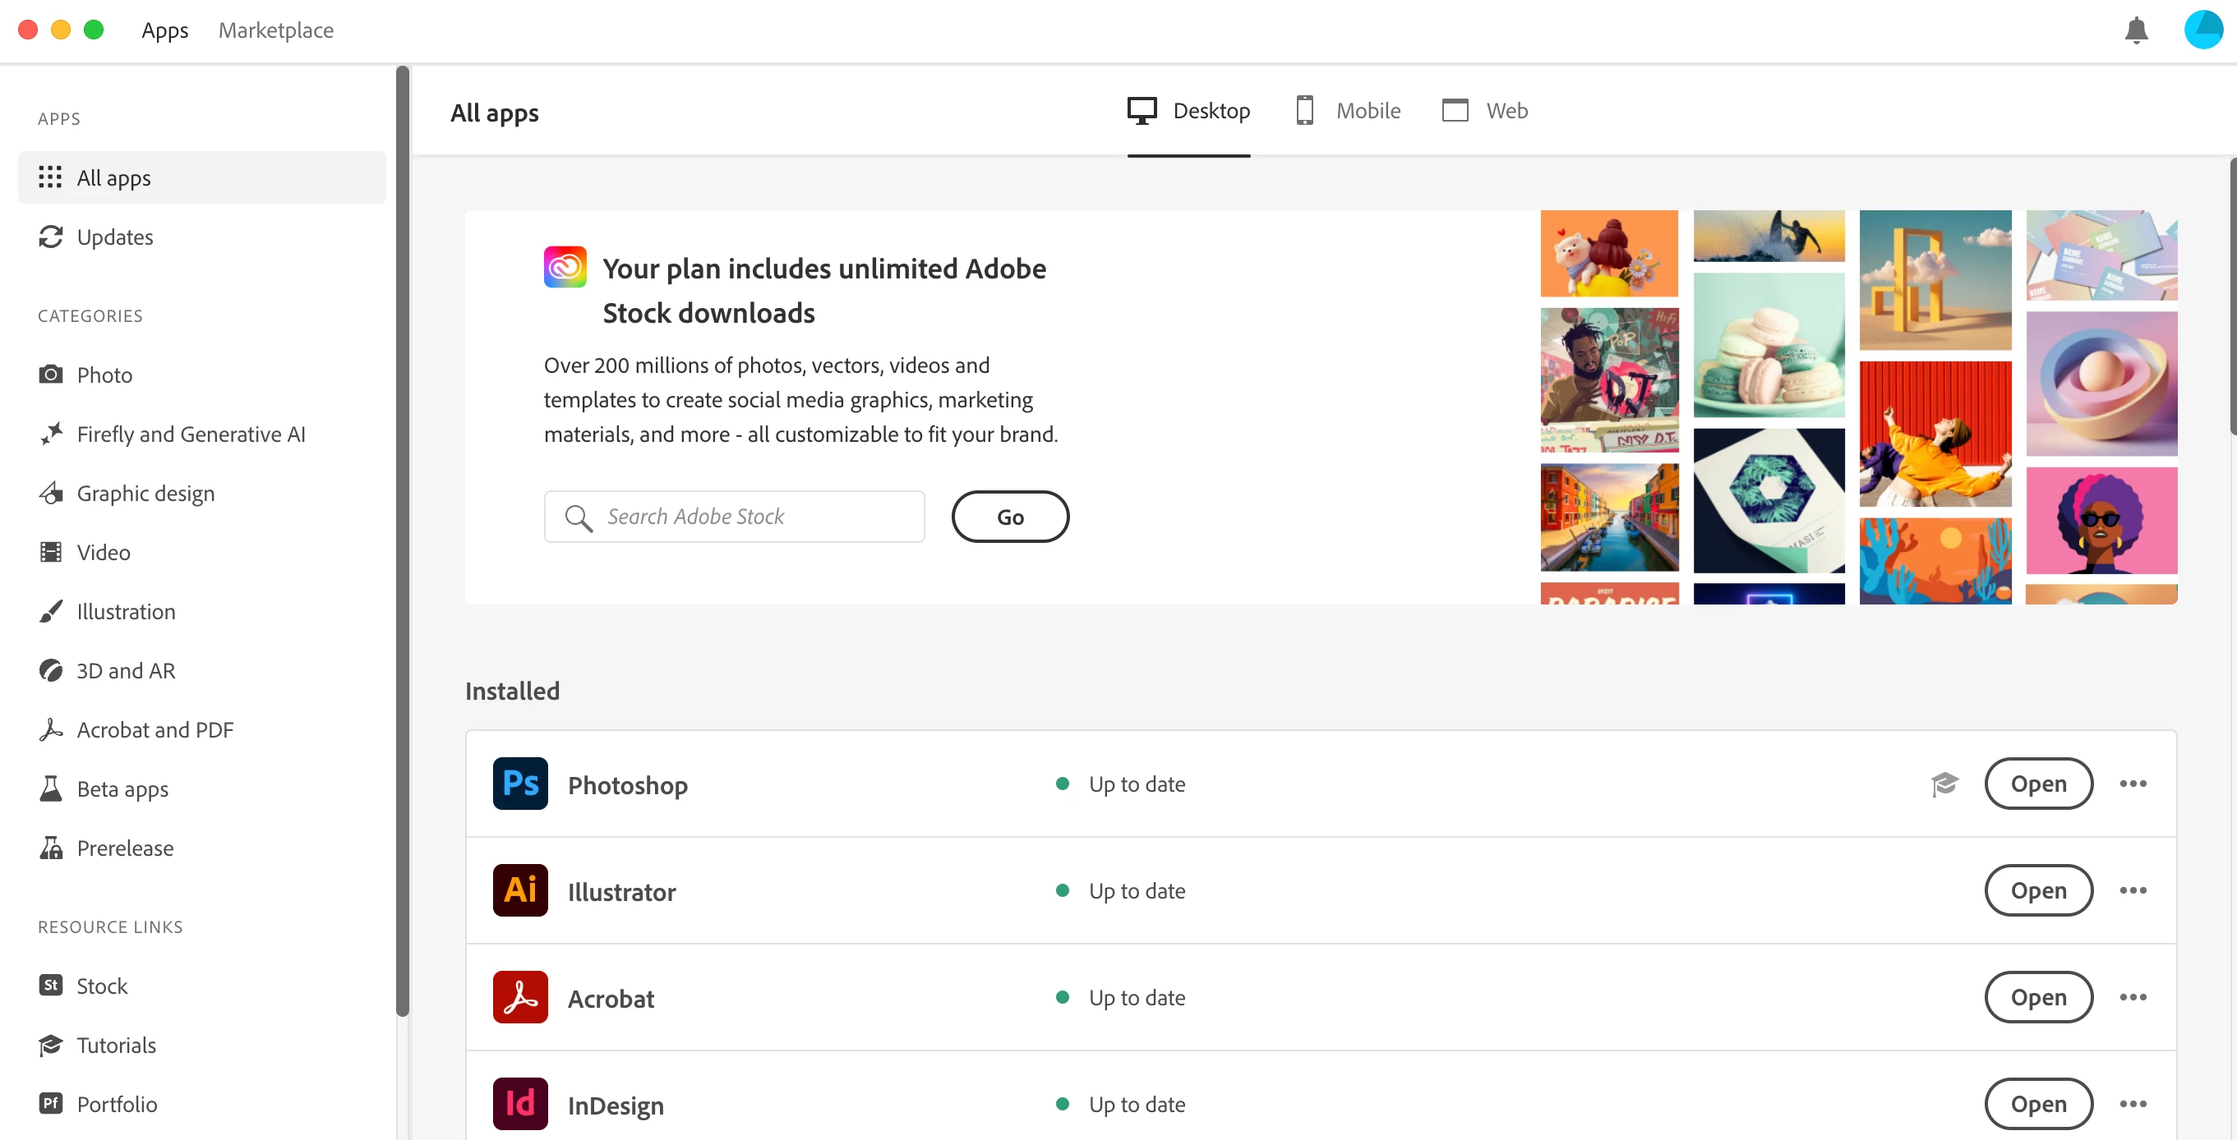Expand Acrobat three-dot options menu
The width and height of the screenshot is (2237, 1140).
coord(2133,997)
